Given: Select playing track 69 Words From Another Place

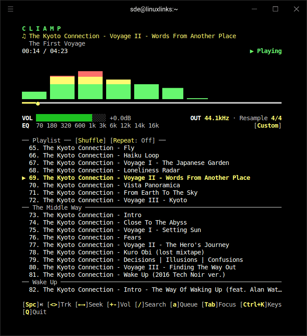Looking at the screenshot, I should 139,178.
